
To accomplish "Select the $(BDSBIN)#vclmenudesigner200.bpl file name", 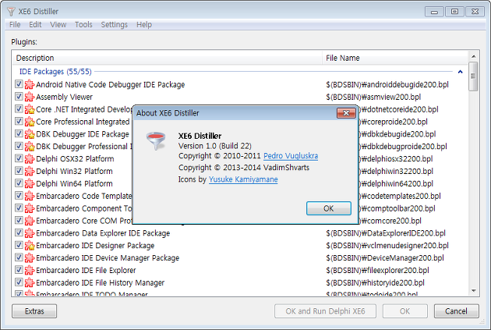I will click(387, 246).
